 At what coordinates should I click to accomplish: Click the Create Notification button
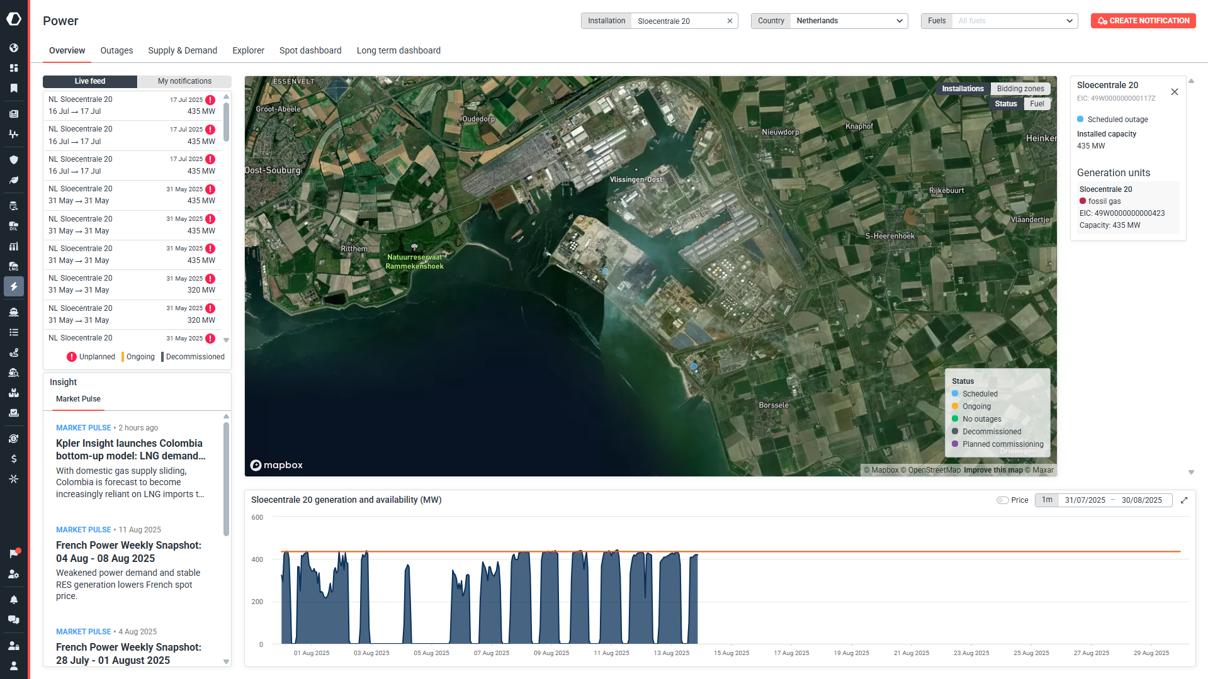(x=1143, y=21)
